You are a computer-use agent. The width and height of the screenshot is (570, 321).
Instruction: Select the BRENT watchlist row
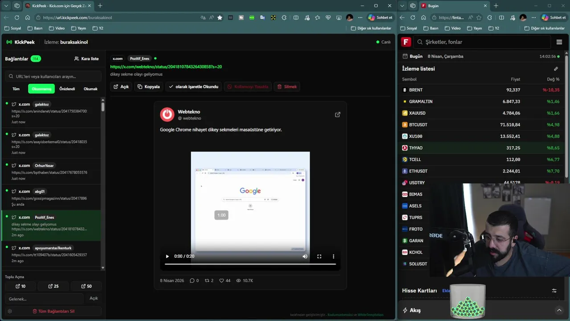[x=481, y=90]
